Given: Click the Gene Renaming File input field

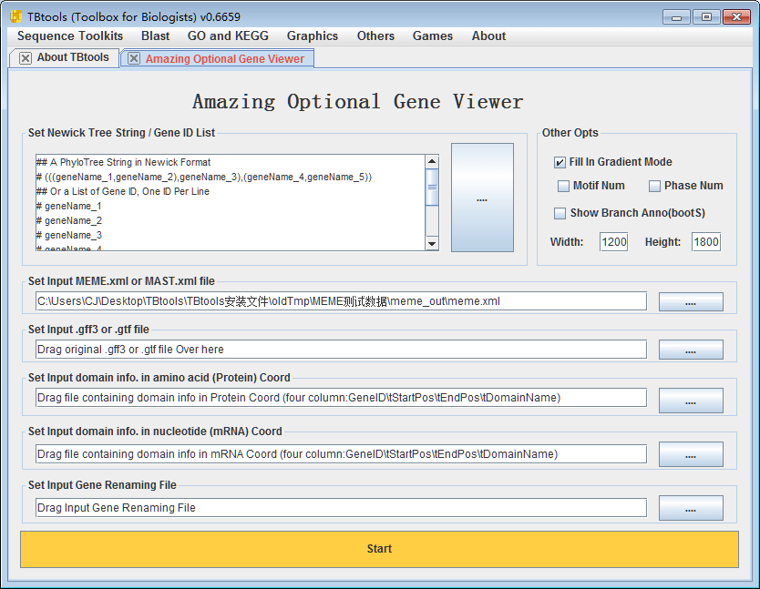Looking at the screenshot, I should tap(341, 508).
